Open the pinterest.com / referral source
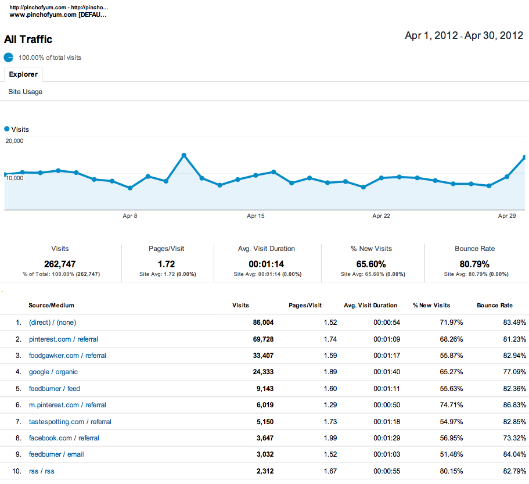This screenshot has width=529, height=484. click(x=64, y=339)
